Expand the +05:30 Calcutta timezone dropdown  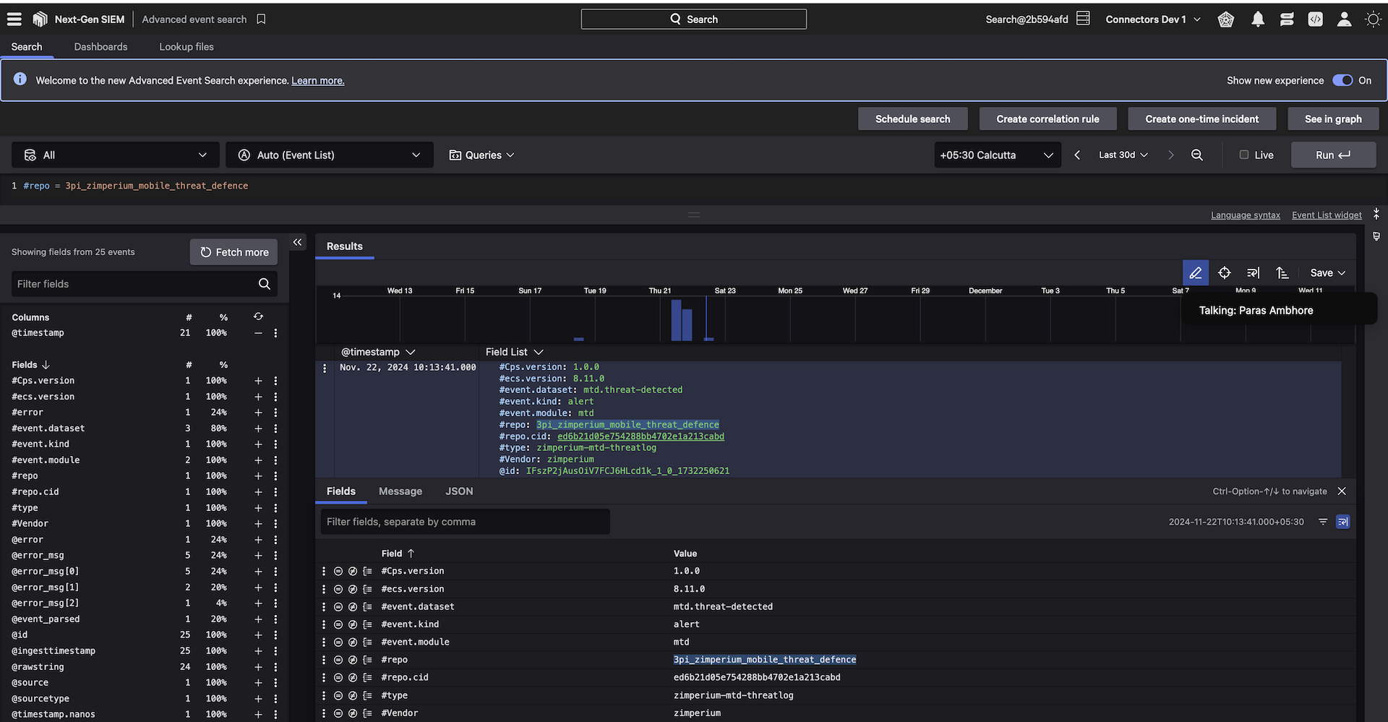(997, 155)
